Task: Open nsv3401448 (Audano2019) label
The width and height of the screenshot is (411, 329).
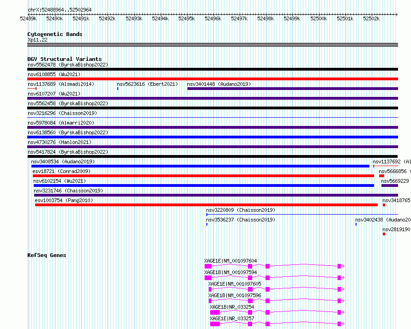Action: [x=219, y=84]
